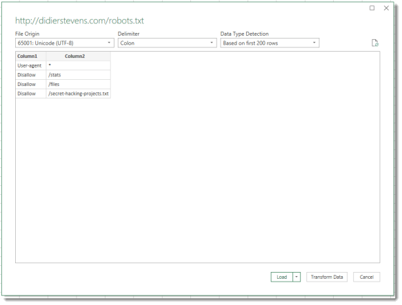The width and height of the screenshot is (402, 305).
Task: Maximize the import dialog window
Action: pyautogui.click(x=372, y=8)
